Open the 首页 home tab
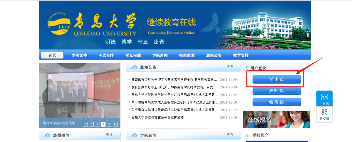The width and height of the screenshot is (352, 142). pos(52,55)
